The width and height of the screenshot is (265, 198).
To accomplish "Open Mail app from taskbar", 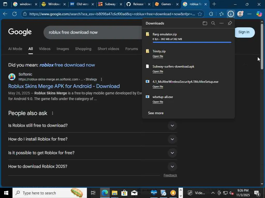I will coord(134,193).
